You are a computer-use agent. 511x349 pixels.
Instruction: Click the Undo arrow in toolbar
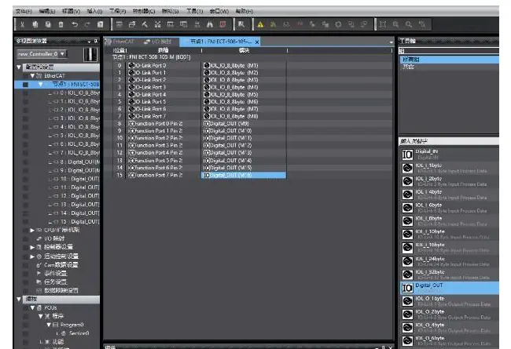(75, 26)
